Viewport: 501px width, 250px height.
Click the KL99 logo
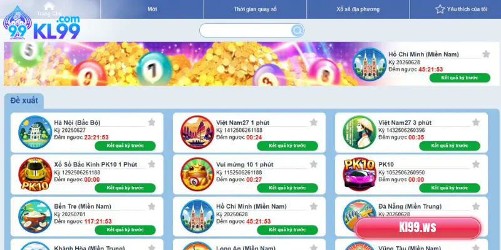41,23
